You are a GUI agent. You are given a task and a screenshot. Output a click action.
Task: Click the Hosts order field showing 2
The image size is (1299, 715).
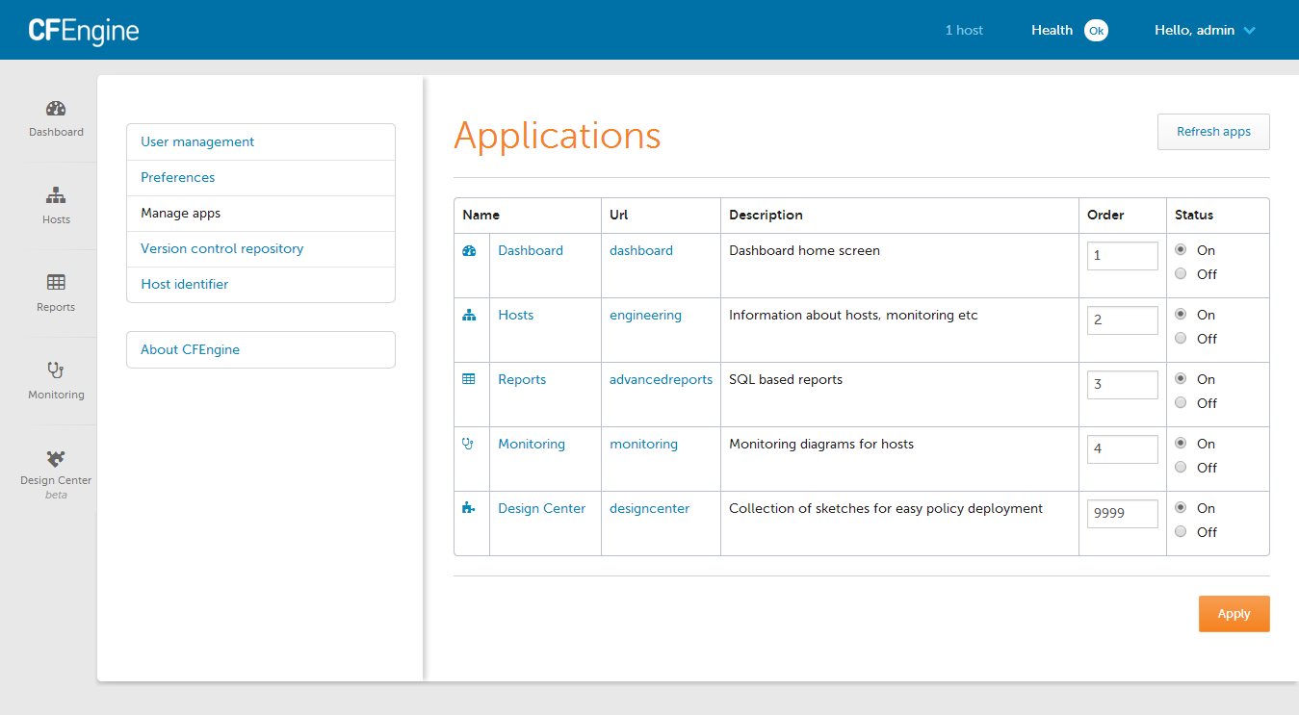[1122, 320]
